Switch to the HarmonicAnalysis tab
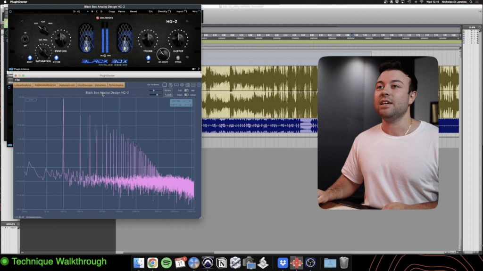 click(x=45, y=85)
